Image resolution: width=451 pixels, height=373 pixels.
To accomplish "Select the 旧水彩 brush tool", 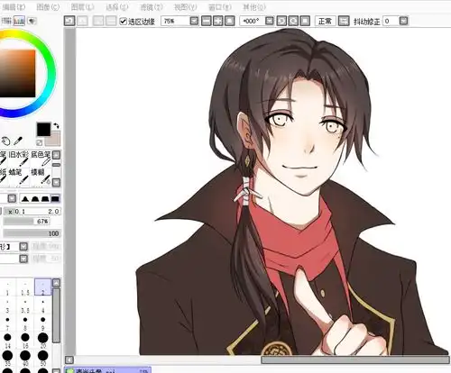I will (18, 159).
